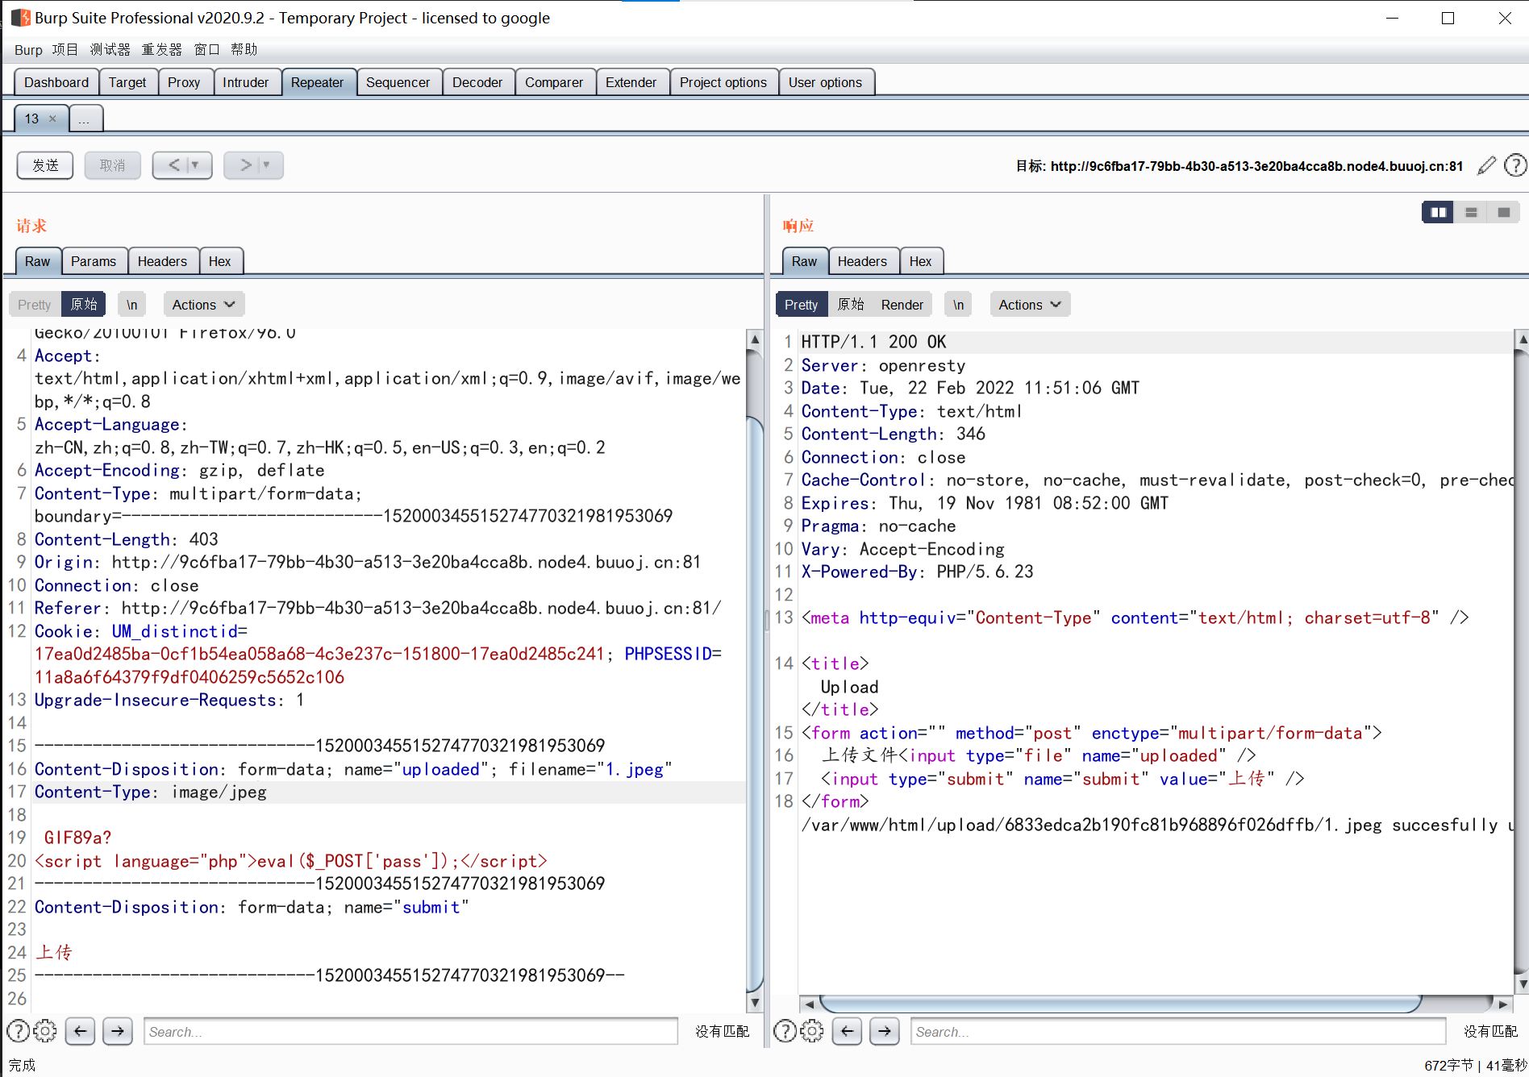Open the 测试器 menu
This screenshot has height=1077, width=1529.
110,50
